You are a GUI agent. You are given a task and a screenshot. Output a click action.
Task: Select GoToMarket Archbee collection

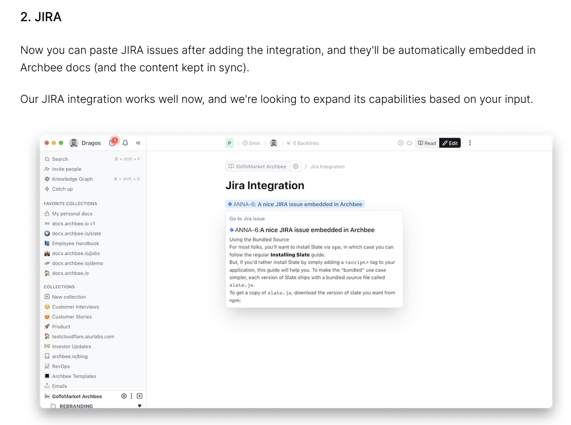[77, 396]
